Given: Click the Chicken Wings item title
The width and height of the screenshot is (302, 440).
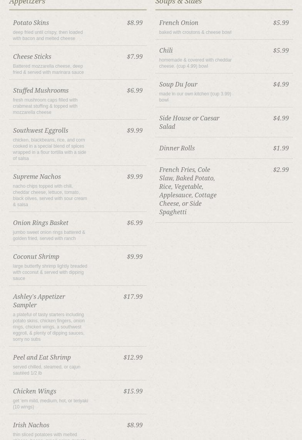Looking at the screenshot, I should (x=34, y=392).
